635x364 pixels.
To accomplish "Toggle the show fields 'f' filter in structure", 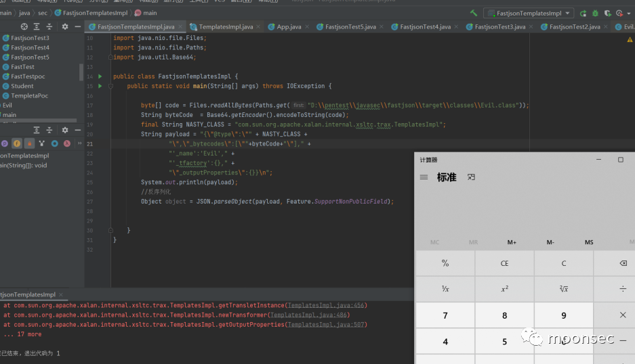I will pyautogui.click(x=17, y=143).
